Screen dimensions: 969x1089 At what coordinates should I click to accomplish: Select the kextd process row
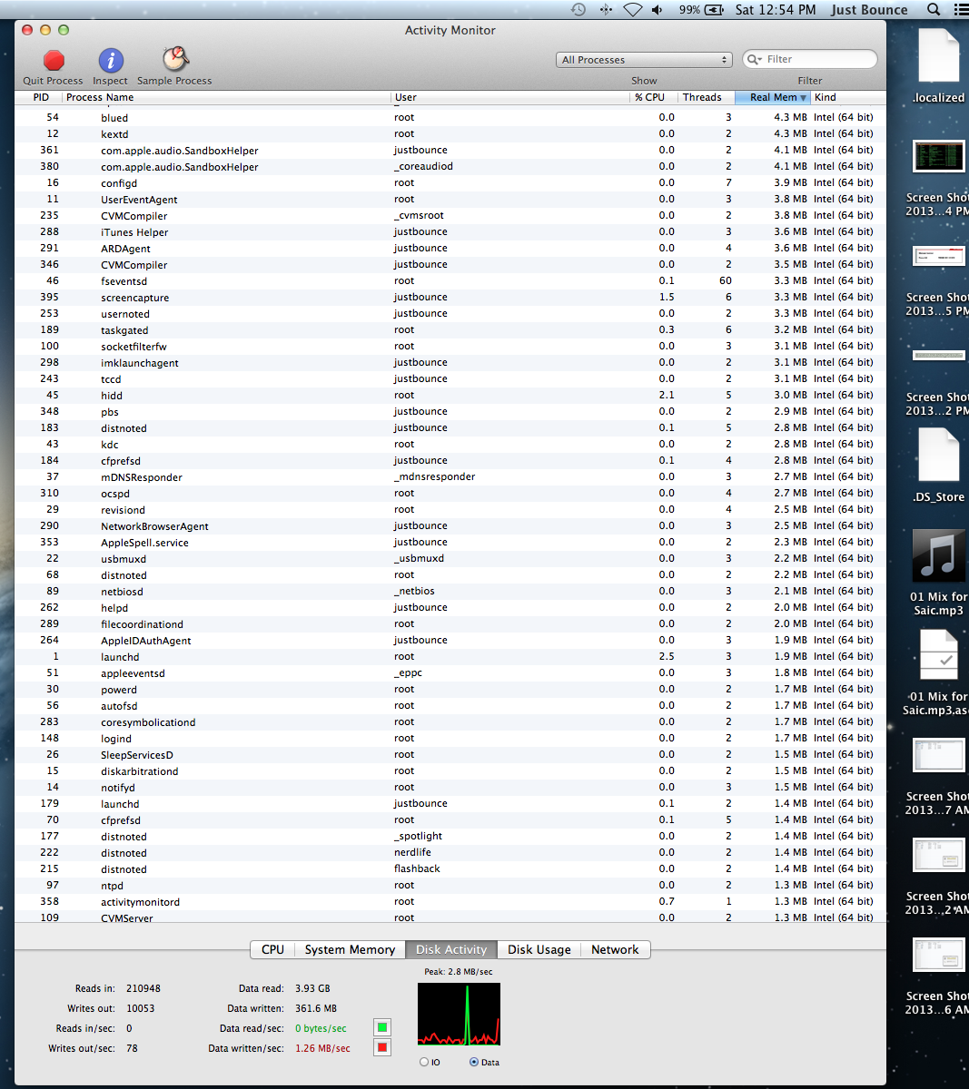[x=450, y=133]
